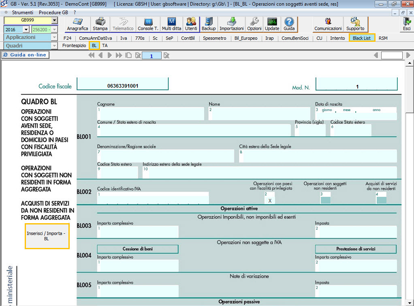Image resolution: width=414 pixels, height=306 pixels.
Task: Click the new module page icon
Action: [x=128, y=55]
